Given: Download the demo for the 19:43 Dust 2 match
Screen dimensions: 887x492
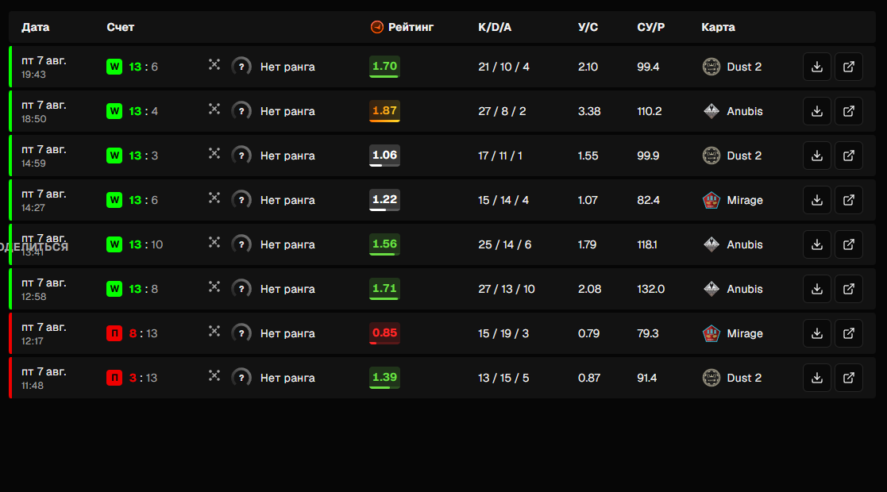Looking at the screenshot, I should [x=817, y=67].
